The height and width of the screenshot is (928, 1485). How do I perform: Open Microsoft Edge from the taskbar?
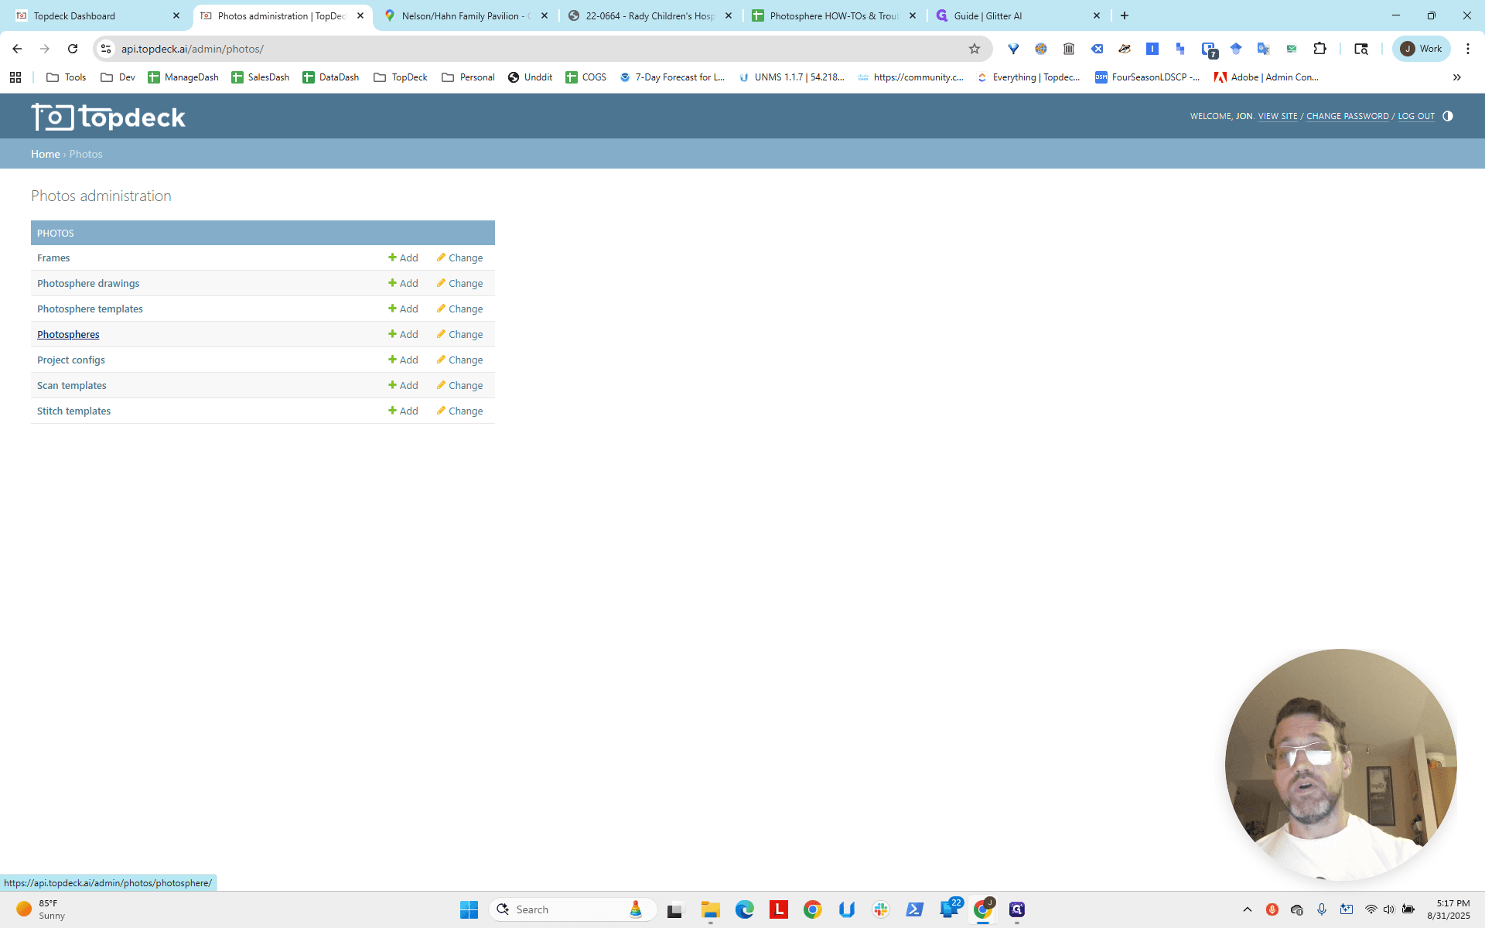[x=744, y=909]
